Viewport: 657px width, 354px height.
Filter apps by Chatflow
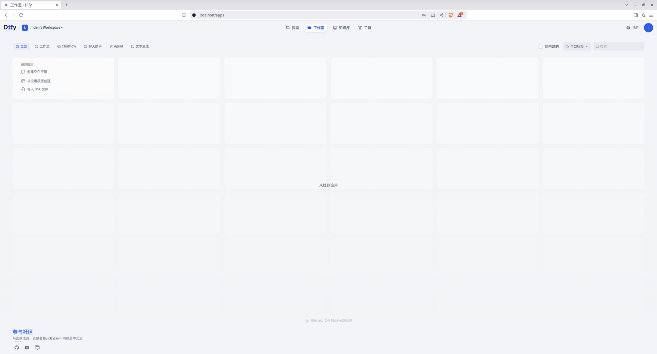click(67, 46)
